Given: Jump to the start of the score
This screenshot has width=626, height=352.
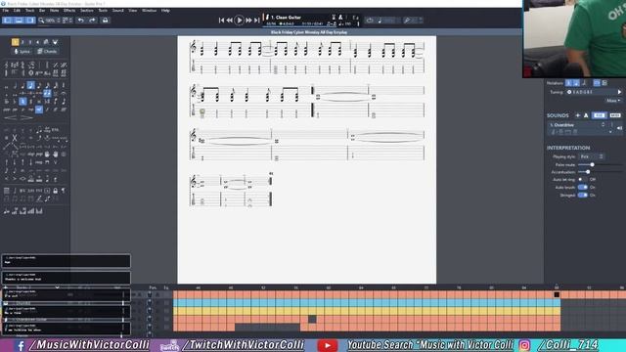Looking at the screenshot, I should click(x=222, y=20).
